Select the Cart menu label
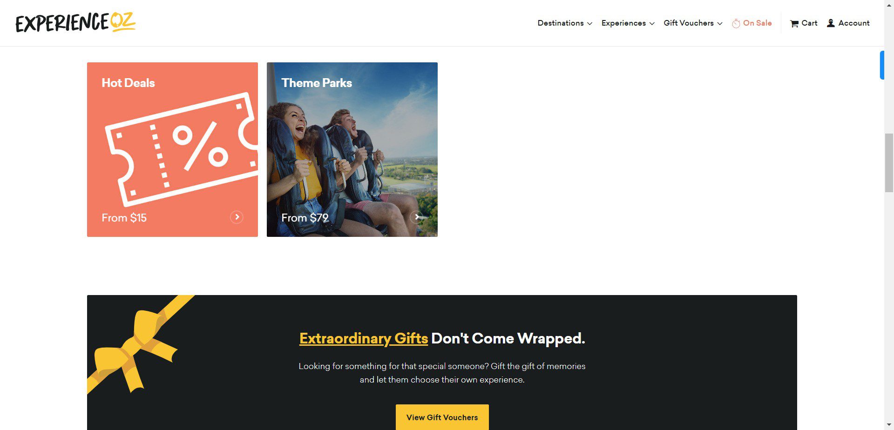894x430 pixels. [809, 23]
